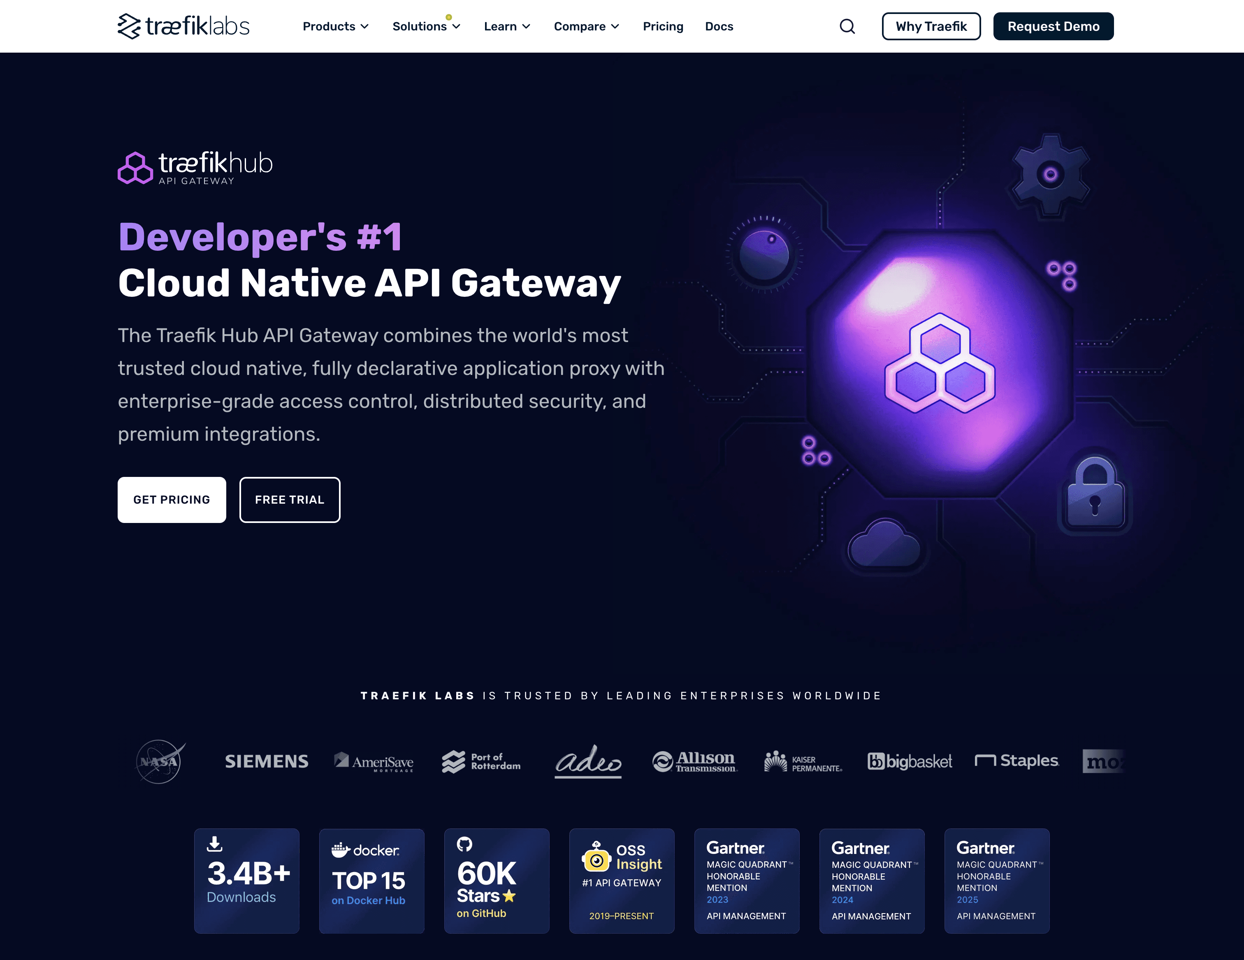
Task: Expand the Solutions chevron arrow
Action: 456,27
